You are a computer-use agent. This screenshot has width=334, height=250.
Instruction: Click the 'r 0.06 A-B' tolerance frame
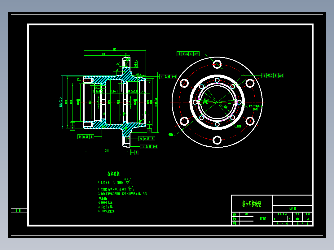click(168, 77)
